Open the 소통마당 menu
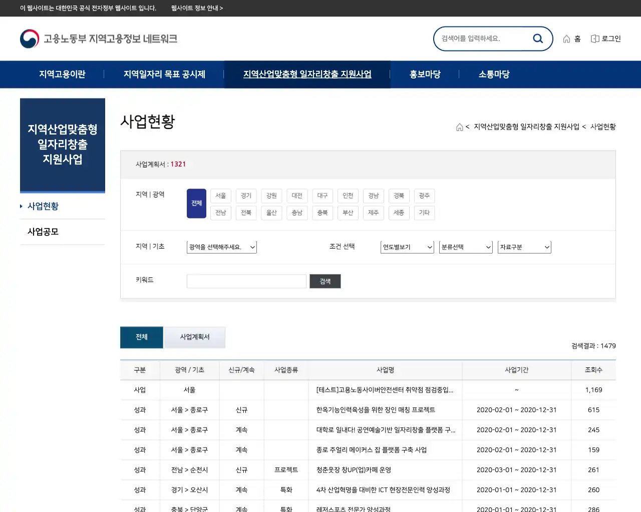 click(493, 74)
